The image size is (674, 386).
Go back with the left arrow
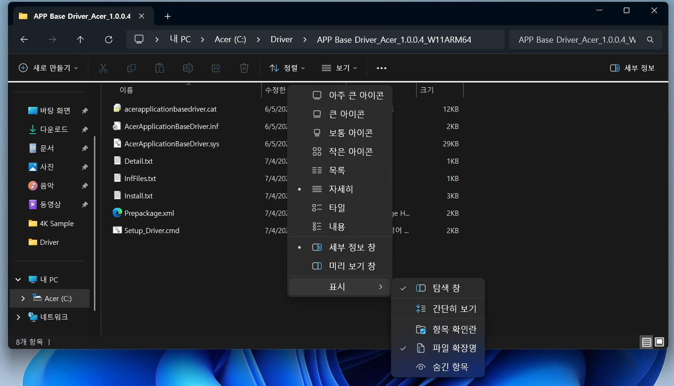(x=24, y=40)
